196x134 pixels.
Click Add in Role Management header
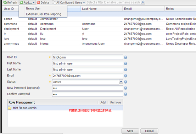click(103, 102)
